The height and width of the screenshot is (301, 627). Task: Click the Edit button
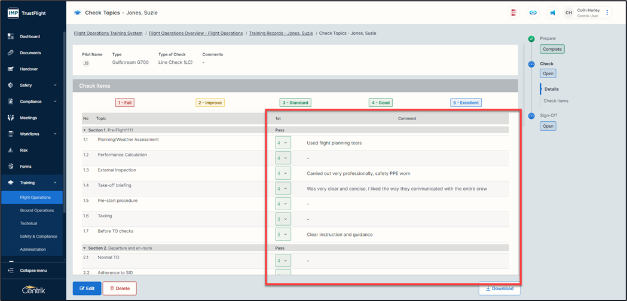tap(87, 288)
